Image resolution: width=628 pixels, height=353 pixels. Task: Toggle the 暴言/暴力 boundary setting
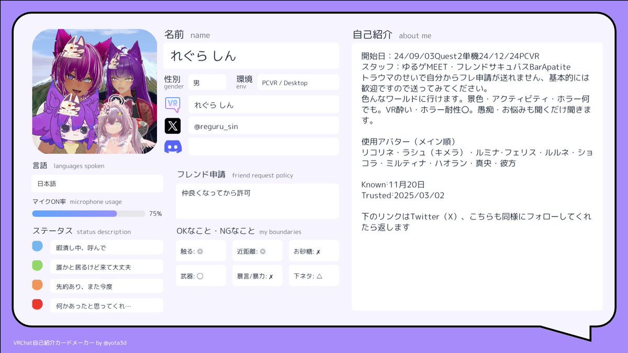[257, 275]
